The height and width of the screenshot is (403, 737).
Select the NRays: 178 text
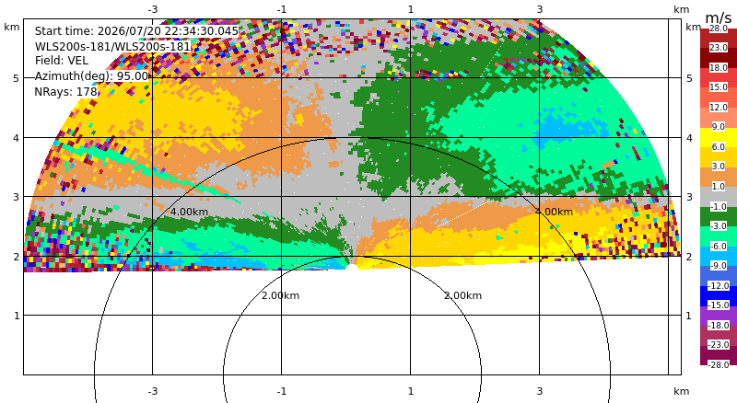(65, 92)
